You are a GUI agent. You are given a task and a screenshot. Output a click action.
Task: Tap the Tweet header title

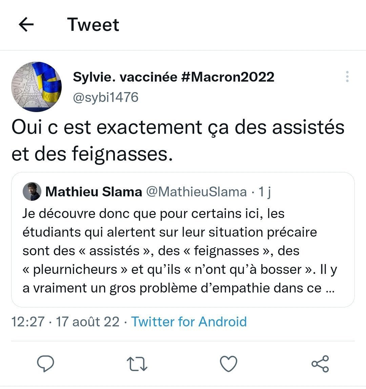pyautogui.click(x=93, y=25)
